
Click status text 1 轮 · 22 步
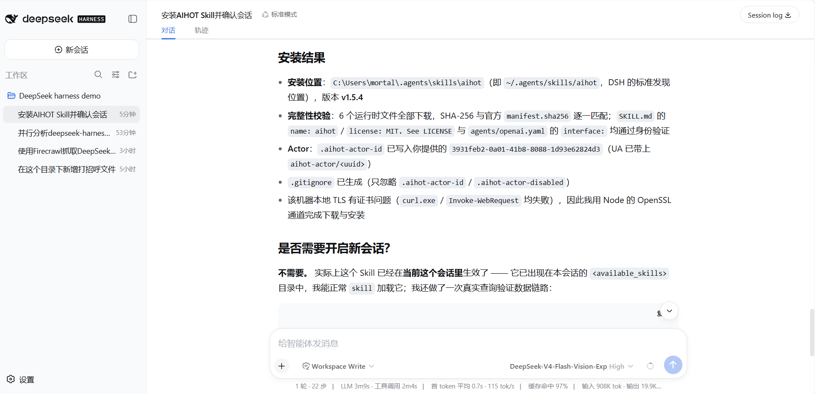[x=311, y=386]
